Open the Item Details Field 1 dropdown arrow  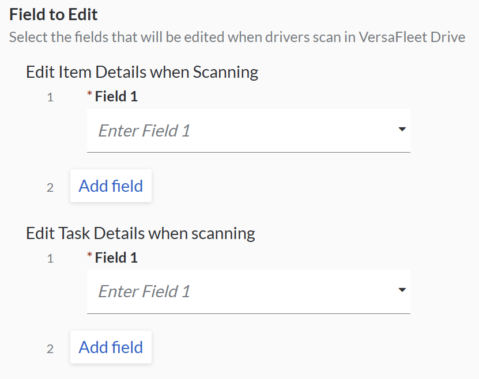tap(402, 130)
